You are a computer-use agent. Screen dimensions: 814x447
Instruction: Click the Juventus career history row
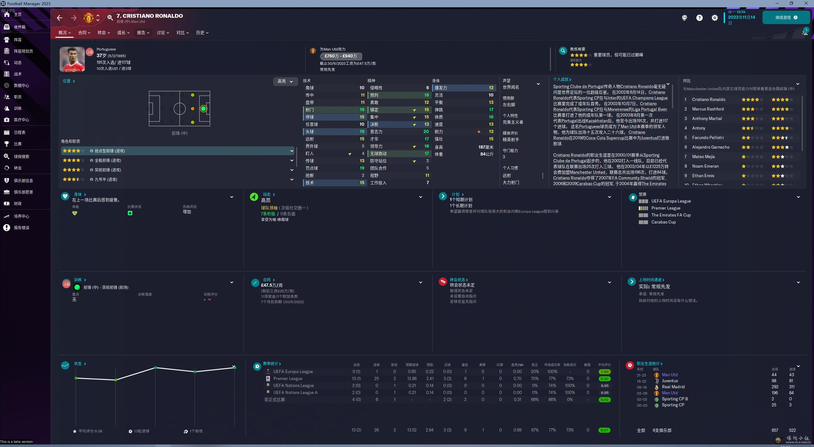(x=717, y=381)
